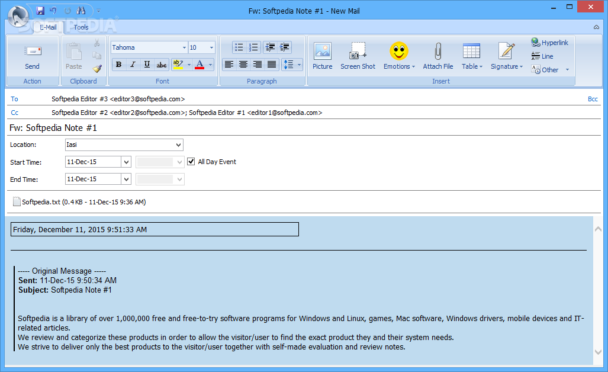Screen dimensions: 608x372
Task: Click the date line Friday, December 11, 2015
Action: click(155, 229)
